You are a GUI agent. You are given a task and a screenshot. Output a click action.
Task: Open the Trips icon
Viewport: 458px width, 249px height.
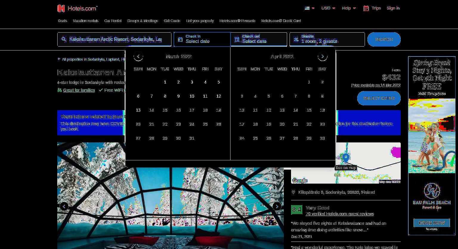pos(366,8)
